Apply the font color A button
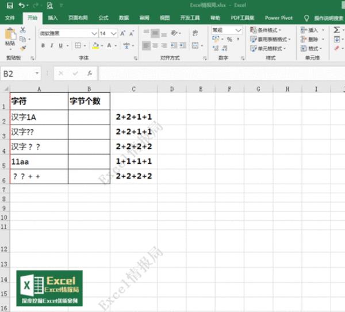Image resolution: width=345 pixels, height=312 pixels. 109,45
